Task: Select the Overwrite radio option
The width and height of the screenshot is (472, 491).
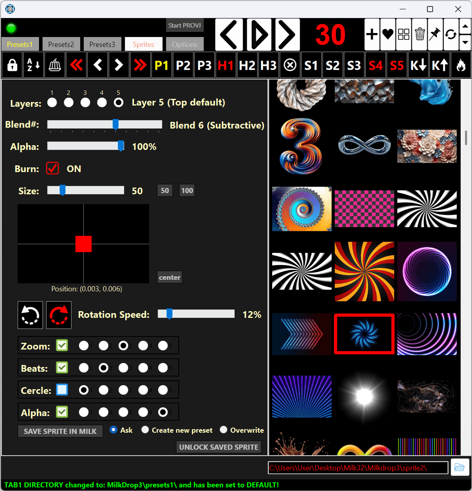Action: [x=223, y=430]
